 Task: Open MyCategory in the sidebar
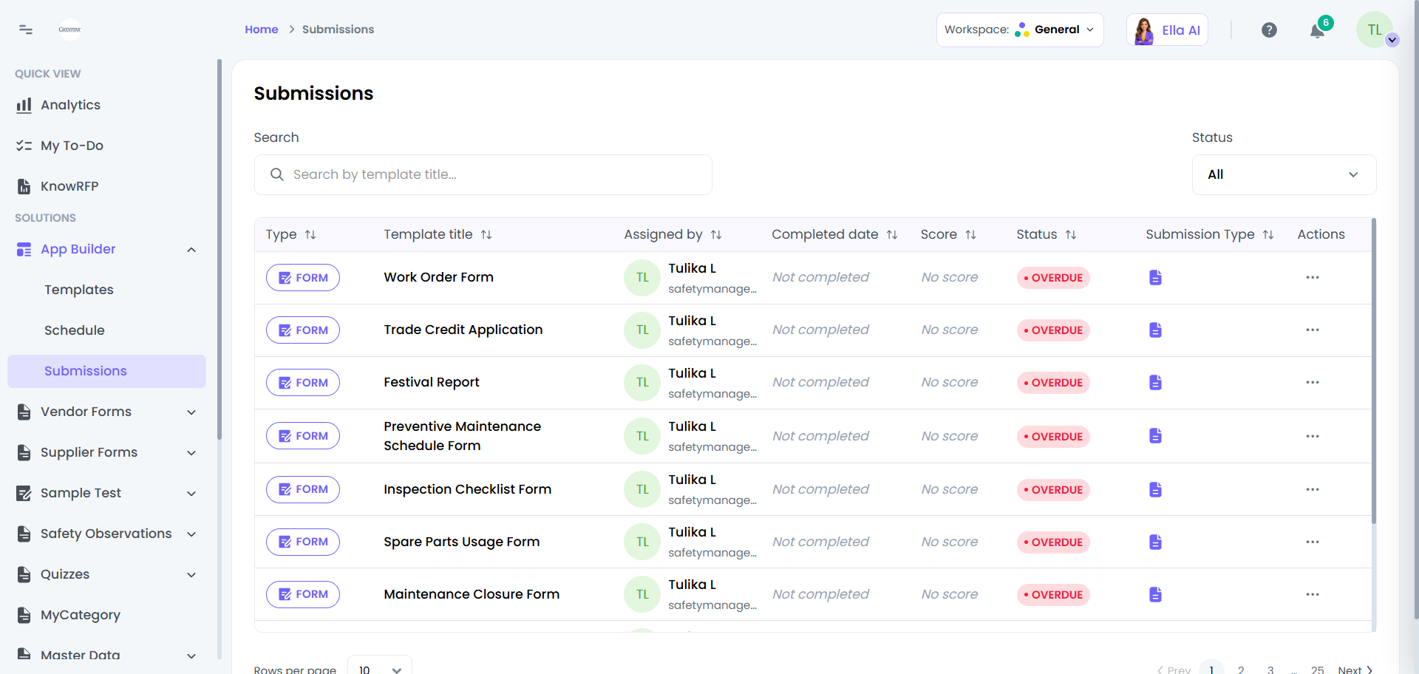coord(81,615)
